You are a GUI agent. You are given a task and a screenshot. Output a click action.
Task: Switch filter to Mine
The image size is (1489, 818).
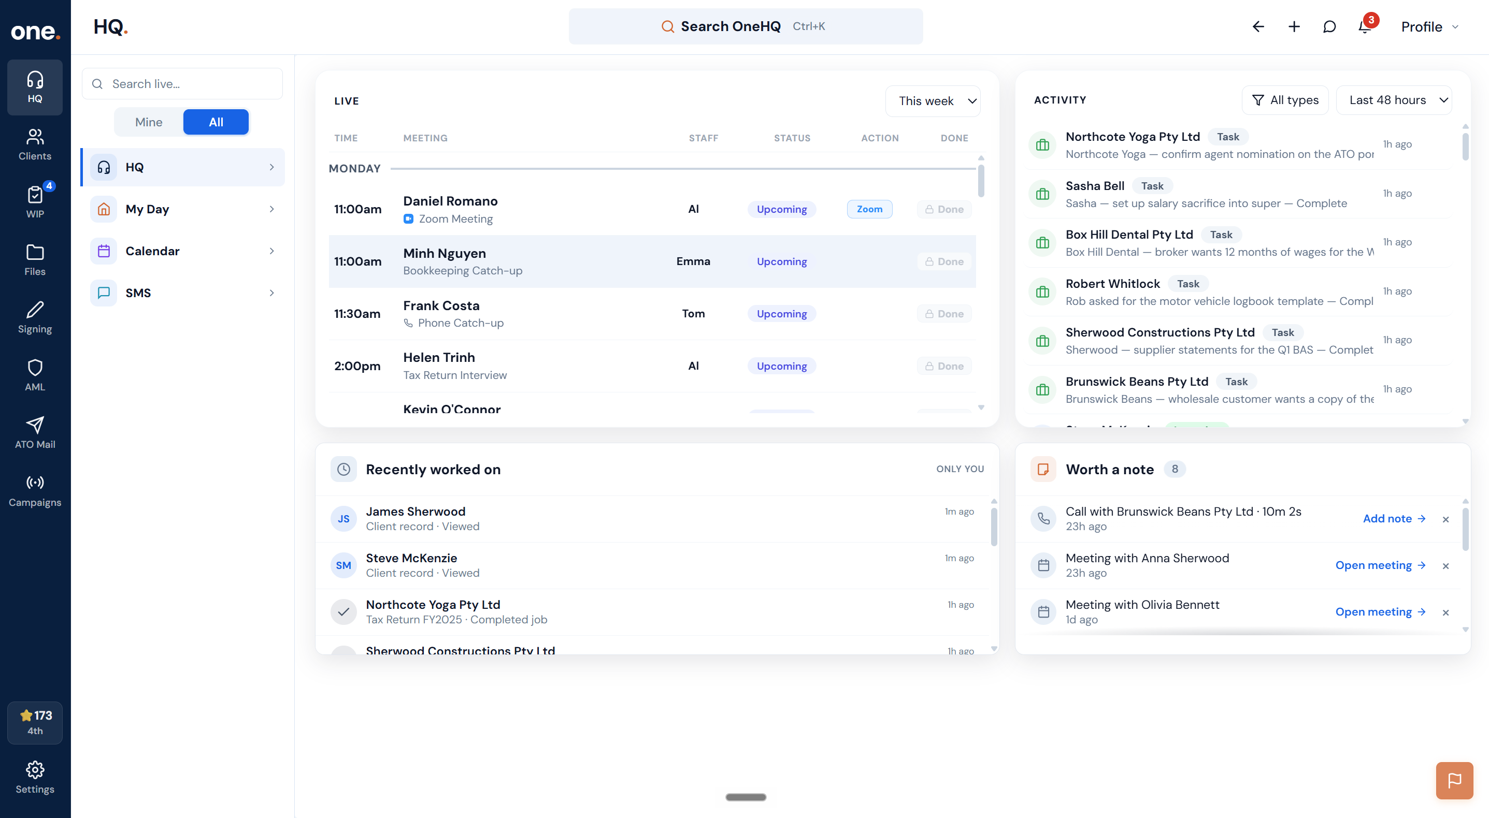(x=149, y=122)
